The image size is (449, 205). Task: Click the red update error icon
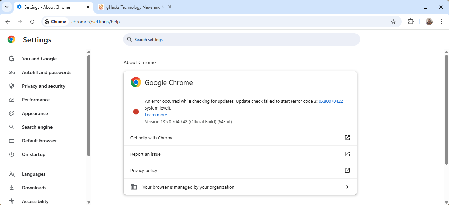(x=136, y=112)
